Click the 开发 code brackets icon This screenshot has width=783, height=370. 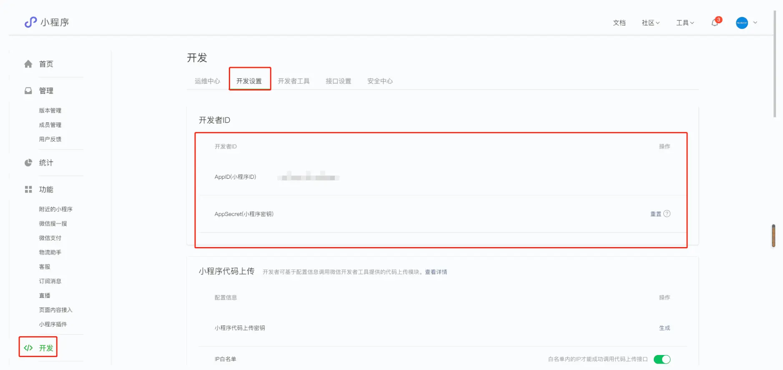[x=28, y=348]
